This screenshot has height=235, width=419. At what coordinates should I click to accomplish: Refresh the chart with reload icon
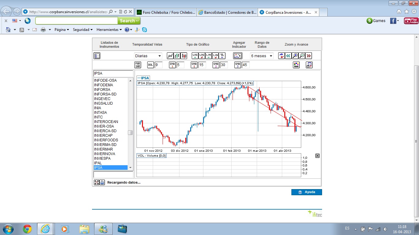click(281, 56)
